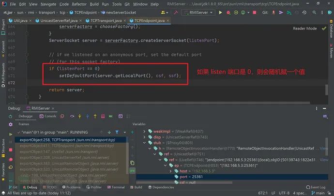Open the Terminal tool window

[116, 187]
